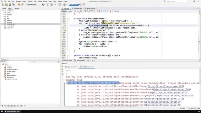
Task: Toggle Show Non-Public Members filter in Navigator
Action: (x=12, y=106)
